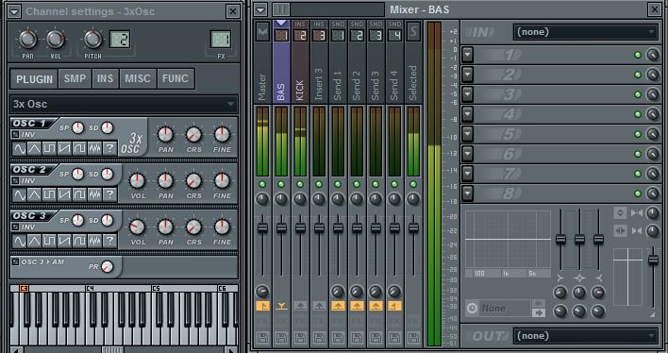Screen dimensions: 668x353
Task: Choose the custom '?' shape for OSC 1
Action: pos(109,148)
